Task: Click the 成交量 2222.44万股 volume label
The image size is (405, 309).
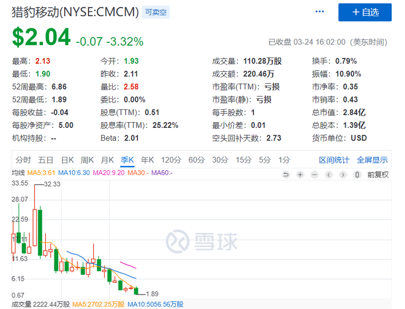Action: click(x=41, y=304)
